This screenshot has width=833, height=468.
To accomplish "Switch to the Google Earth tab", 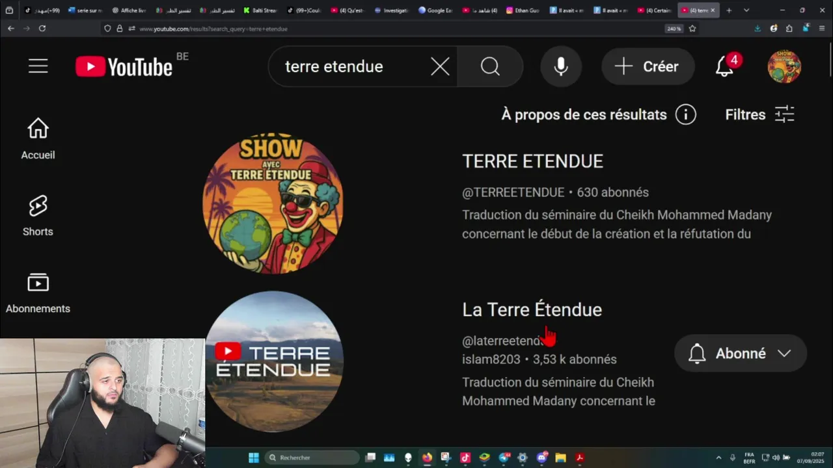I will point(435,10).
